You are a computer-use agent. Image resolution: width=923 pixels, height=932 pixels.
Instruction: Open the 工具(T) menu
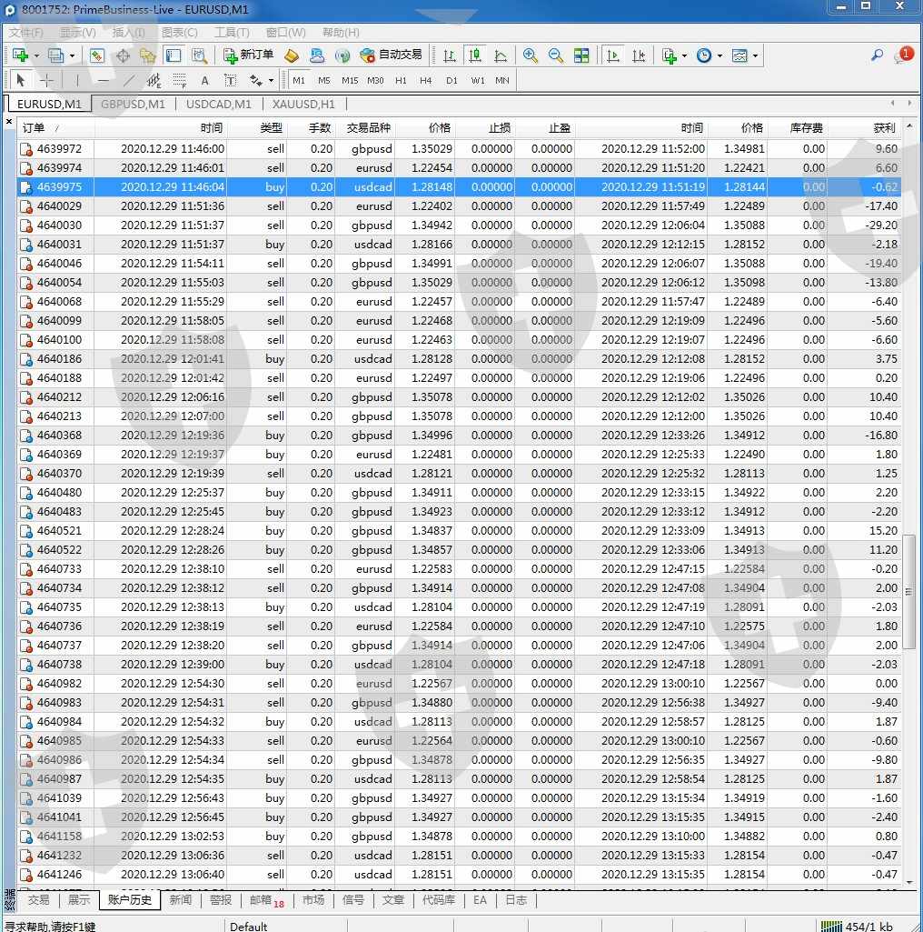coord(232,32)
